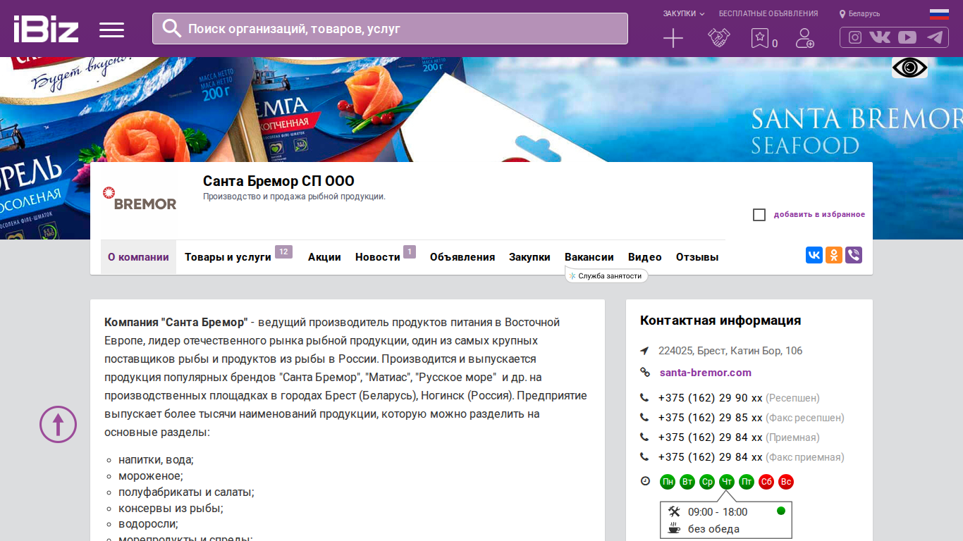Click the Приемная phone number

(x=711, y=437)
